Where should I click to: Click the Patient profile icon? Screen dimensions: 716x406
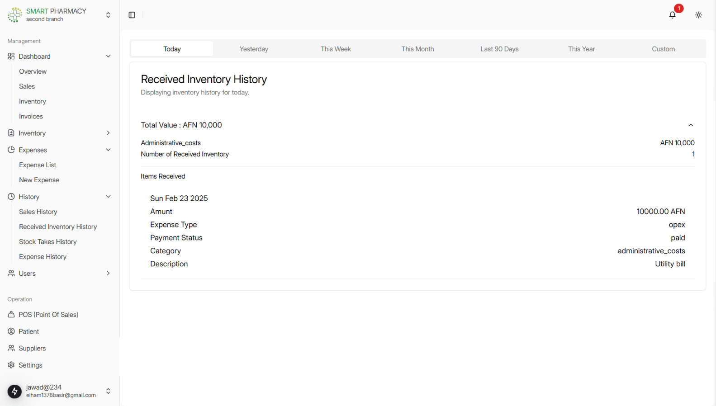11,331
